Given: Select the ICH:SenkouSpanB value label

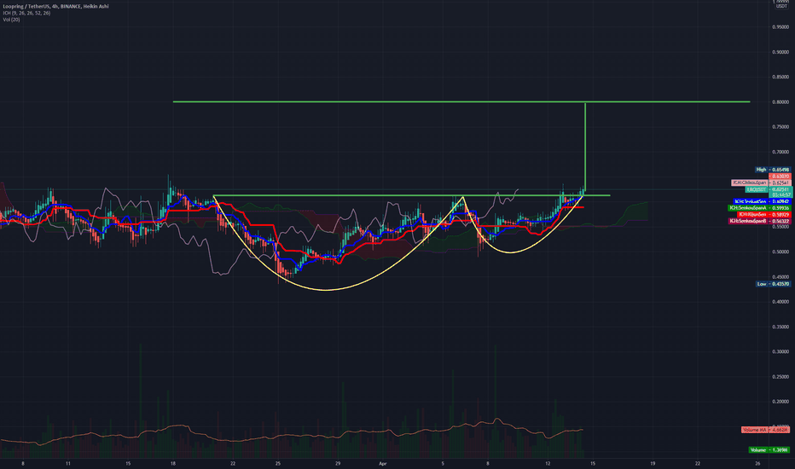Looking at the screenshot, I should coord(759,221).
